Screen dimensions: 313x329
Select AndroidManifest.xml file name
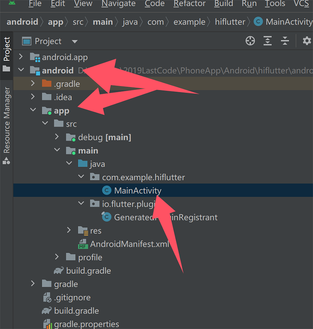click(130, 244)
